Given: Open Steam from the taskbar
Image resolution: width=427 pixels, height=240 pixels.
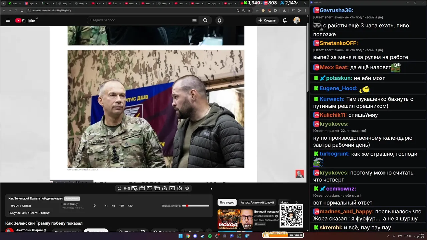Looking at the screenshot, I should (202, 236).
